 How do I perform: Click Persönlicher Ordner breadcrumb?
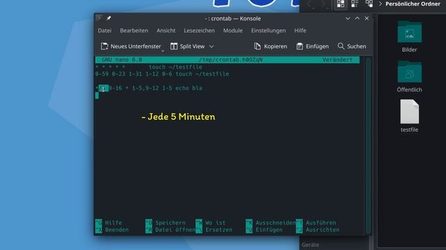coord(413,4)
